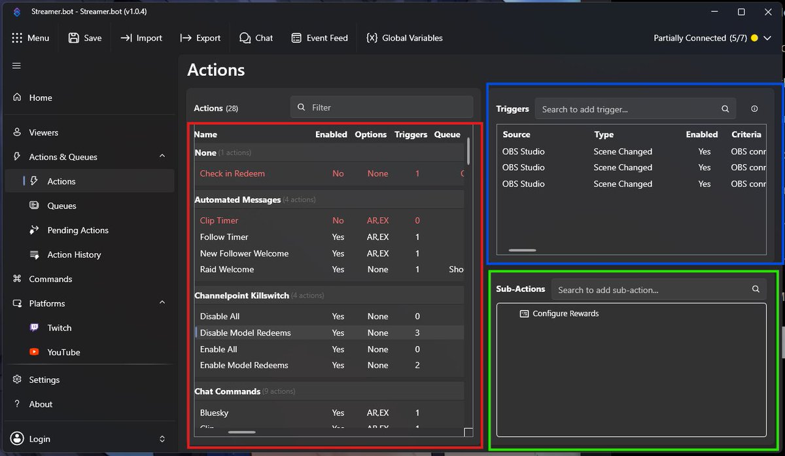Select Actions in the sidebar

click(x=90, y=181)
